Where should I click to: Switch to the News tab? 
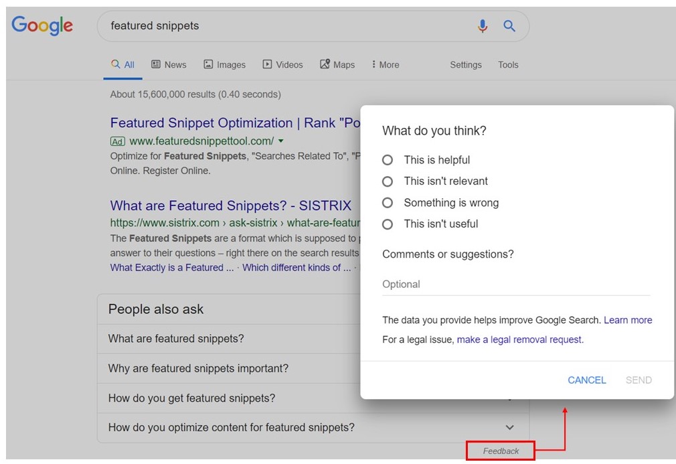coord(169,65)
